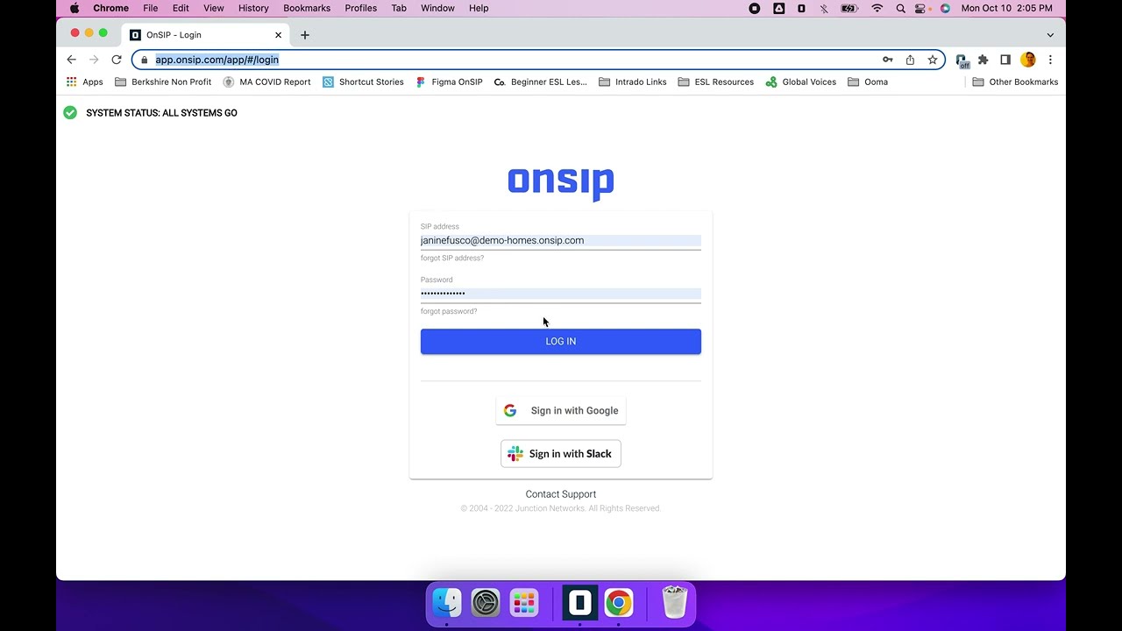1122x631 pixels.
Task: Focus the Password input field
Action: pyautogui.click(x=561, y=294)
